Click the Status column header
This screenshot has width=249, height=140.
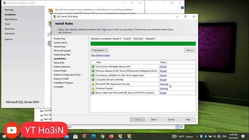[177, 62]
